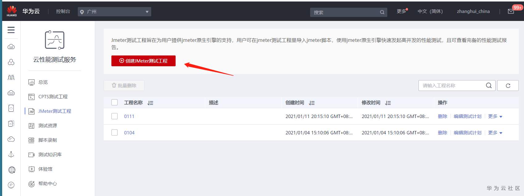Check the box for project 0104
This screenshot has height=196, width=524.
point(114,133)
